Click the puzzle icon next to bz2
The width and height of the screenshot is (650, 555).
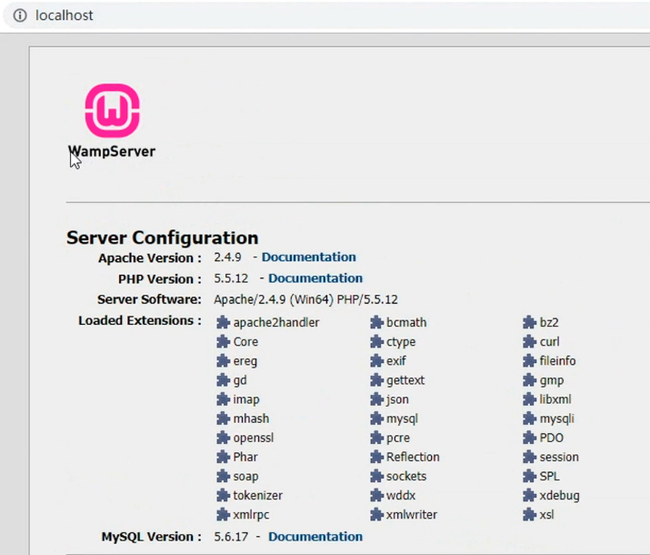point(529,322)
